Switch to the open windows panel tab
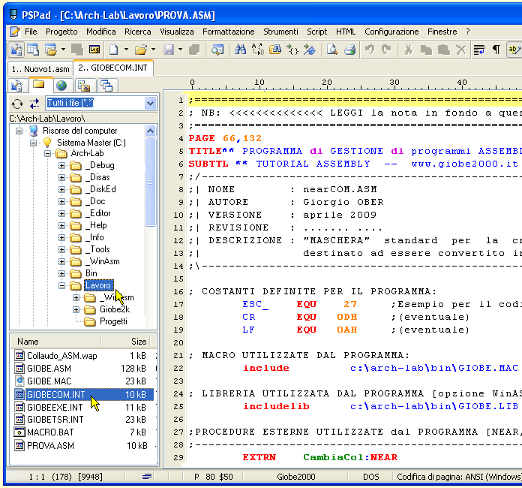522x488 pixels. tap(106, 86)
